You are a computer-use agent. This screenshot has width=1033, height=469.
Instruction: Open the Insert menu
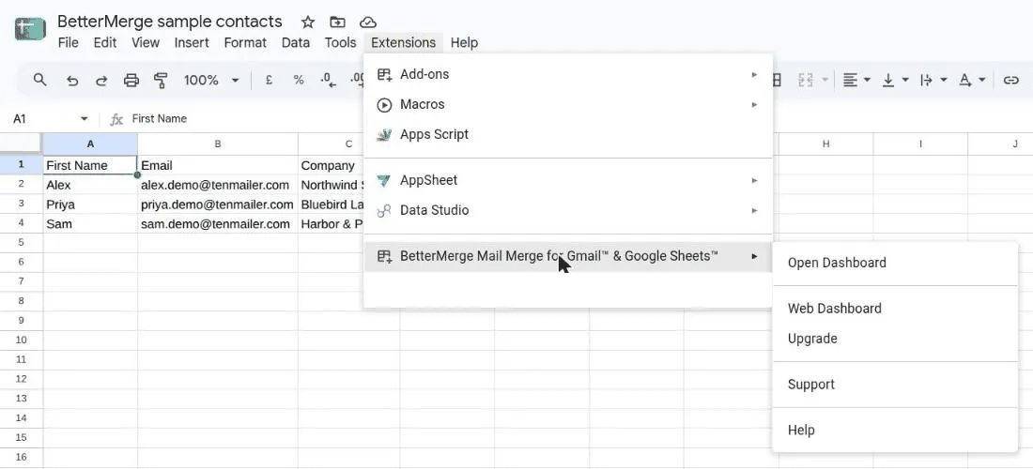tap(191, 43)
